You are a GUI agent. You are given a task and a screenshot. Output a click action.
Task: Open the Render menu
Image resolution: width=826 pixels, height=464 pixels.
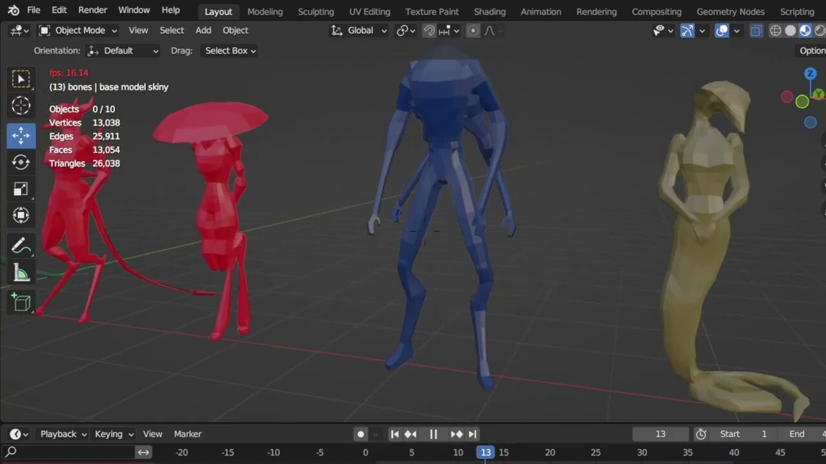tap(92, 10)
